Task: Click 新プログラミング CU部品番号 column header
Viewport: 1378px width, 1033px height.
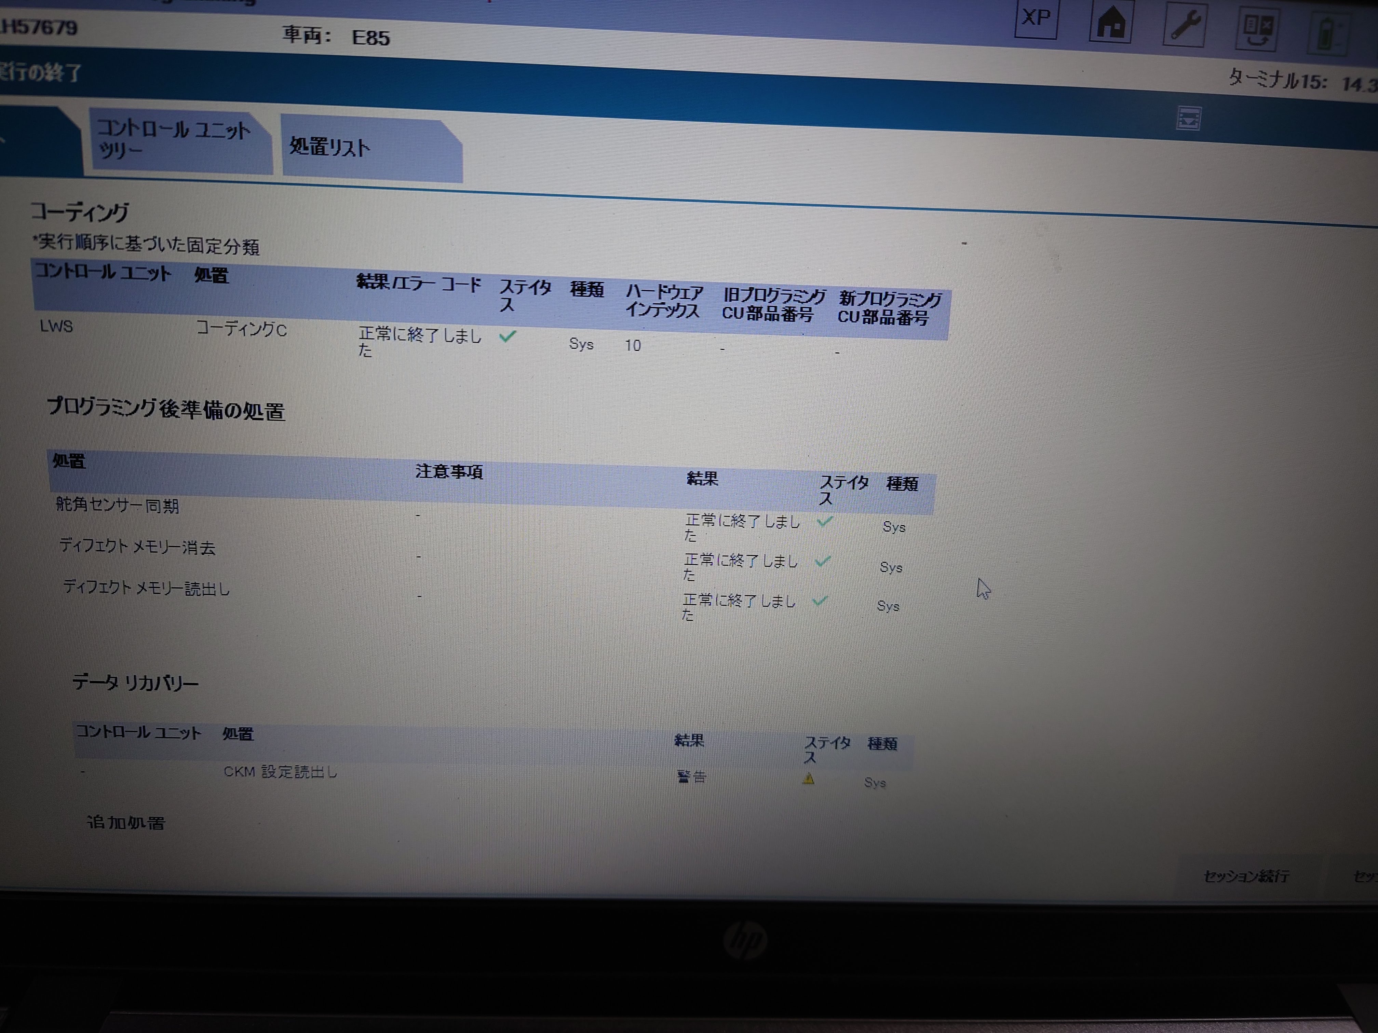Action: point(890,309)
